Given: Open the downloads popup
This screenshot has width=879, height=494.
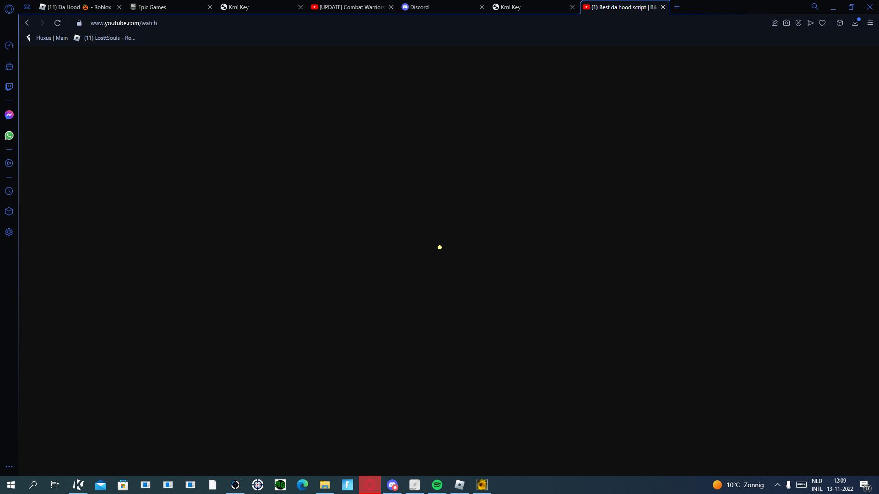Looking at the screenshot, I should coord(855,23).
